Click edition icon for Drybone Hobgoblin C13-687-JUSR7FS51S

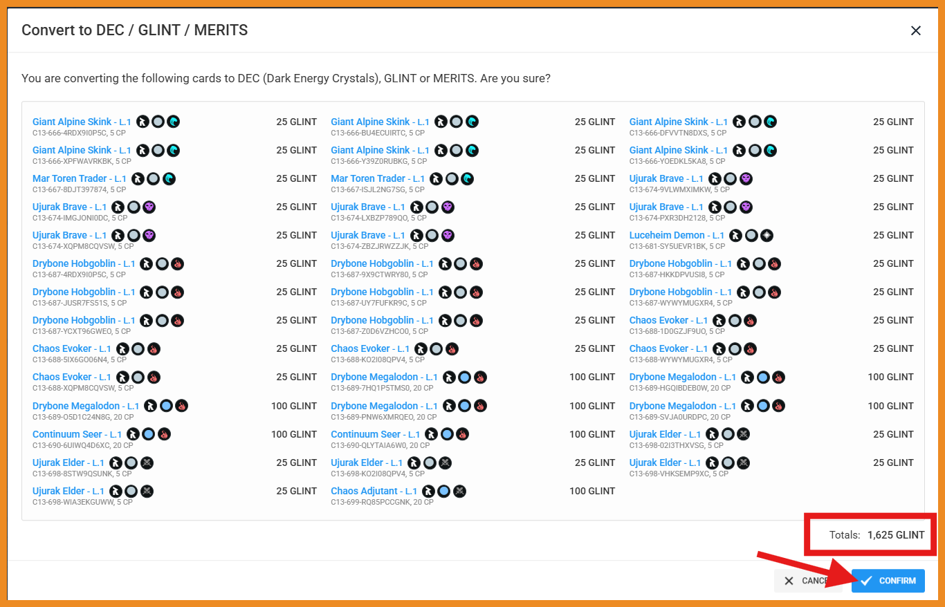pyautogui.click(x=146, y=292)
